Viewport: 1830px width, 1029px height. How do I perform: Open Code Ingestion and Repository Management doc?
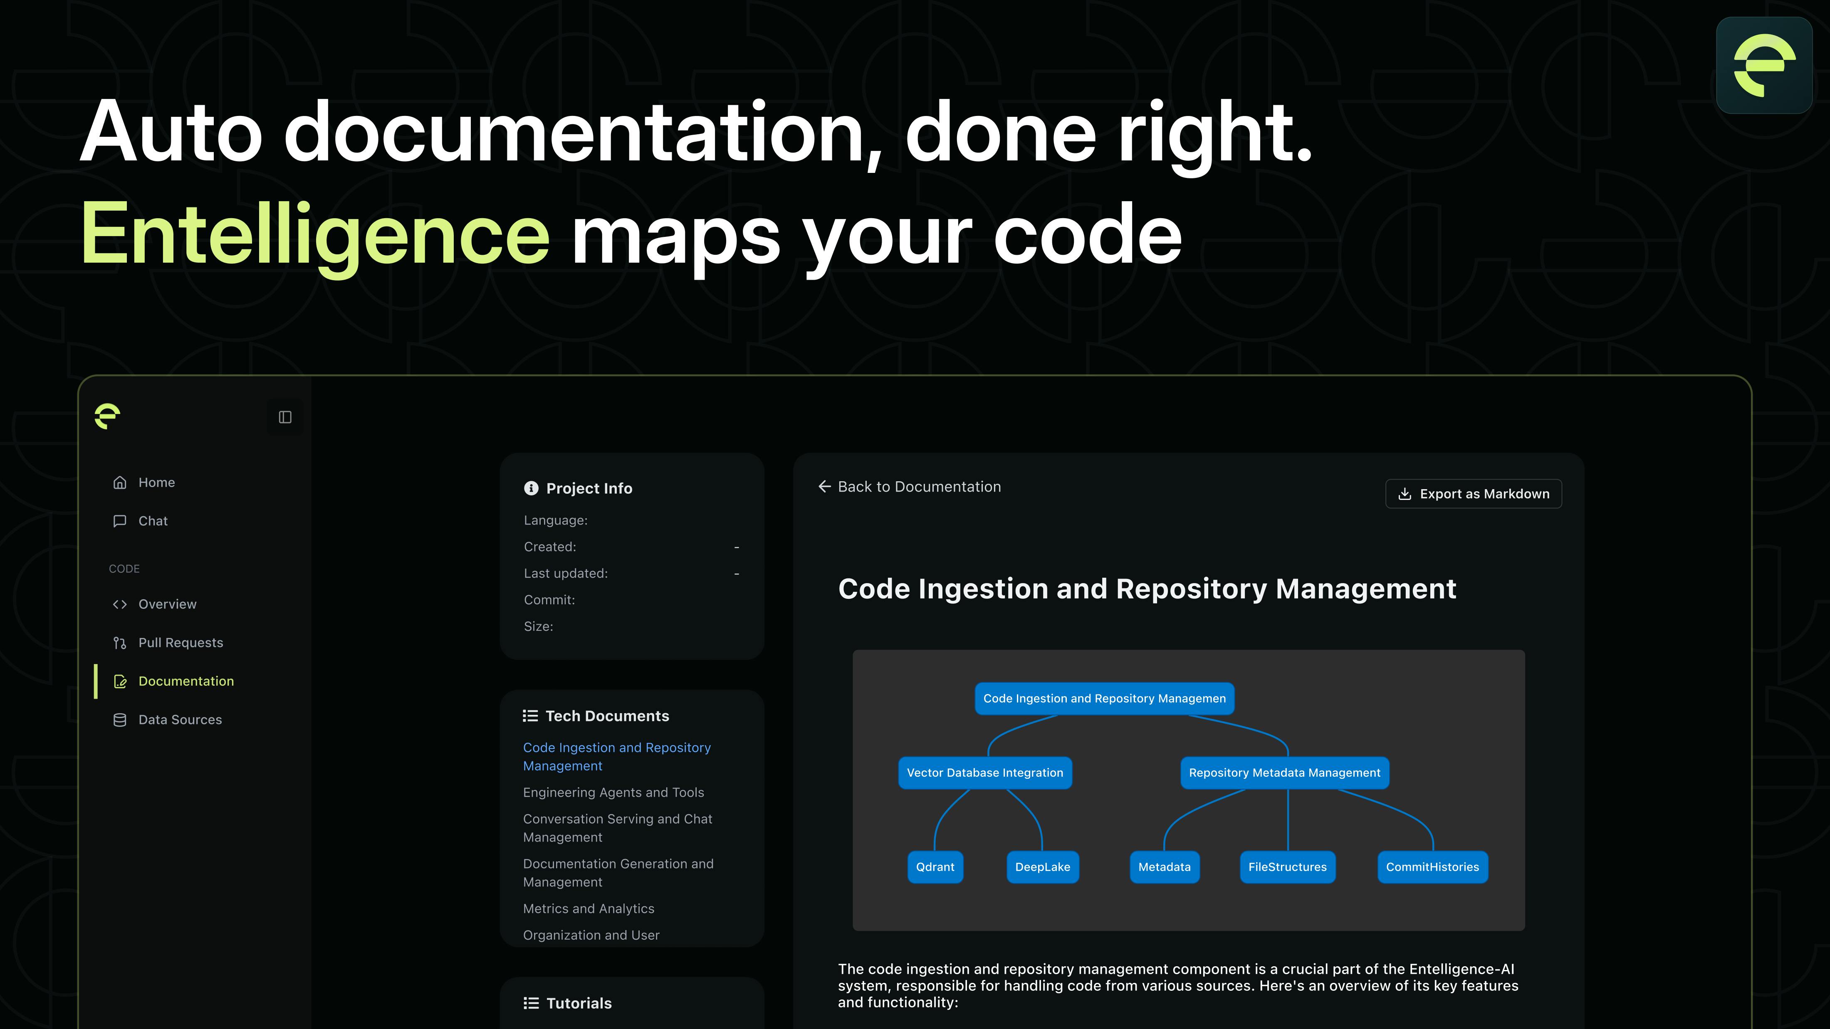[x=617, y=756]
